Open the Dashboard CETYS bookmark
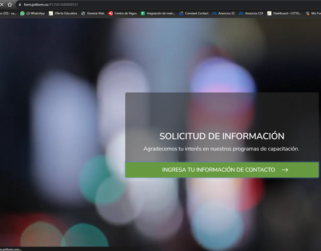Image resolution: width=321 pixels, height=251 pixels. (285, 13)
